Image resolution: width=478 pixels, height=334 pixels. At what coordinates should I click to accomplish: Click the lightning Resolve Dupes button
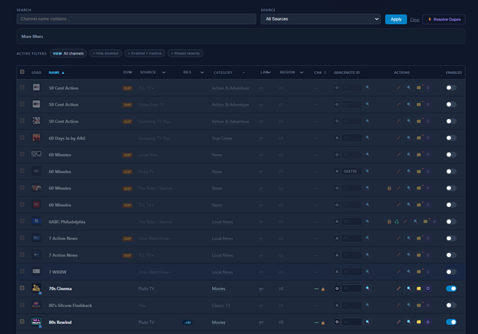pos(444,19)
